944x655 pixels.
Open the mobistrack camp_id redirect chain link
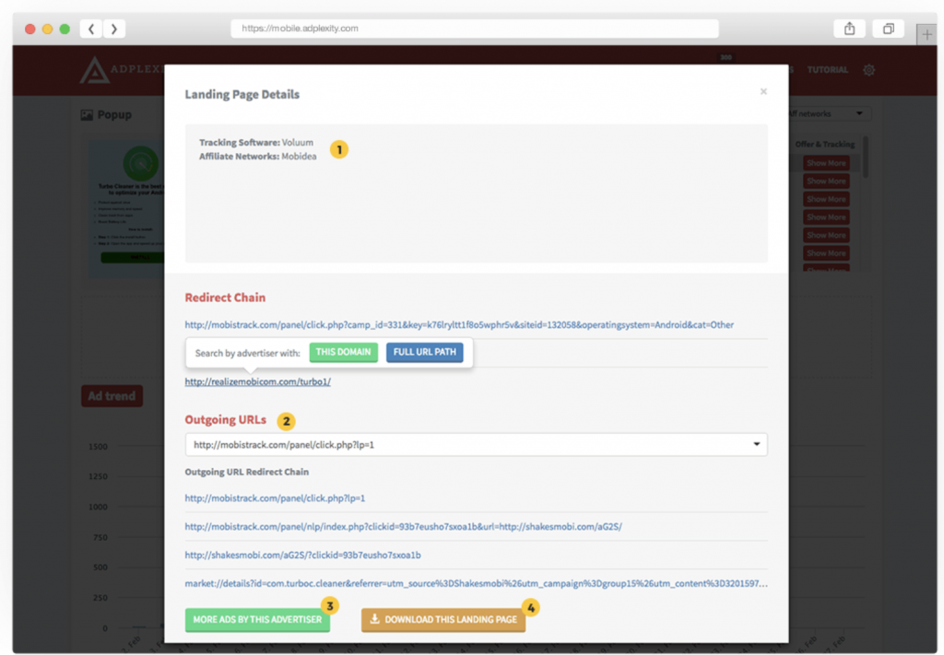point(459,325)
